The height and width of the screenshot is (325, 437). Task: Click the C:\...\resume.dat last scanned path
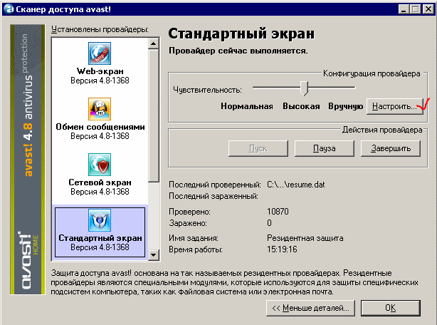(x=295, y=185)
